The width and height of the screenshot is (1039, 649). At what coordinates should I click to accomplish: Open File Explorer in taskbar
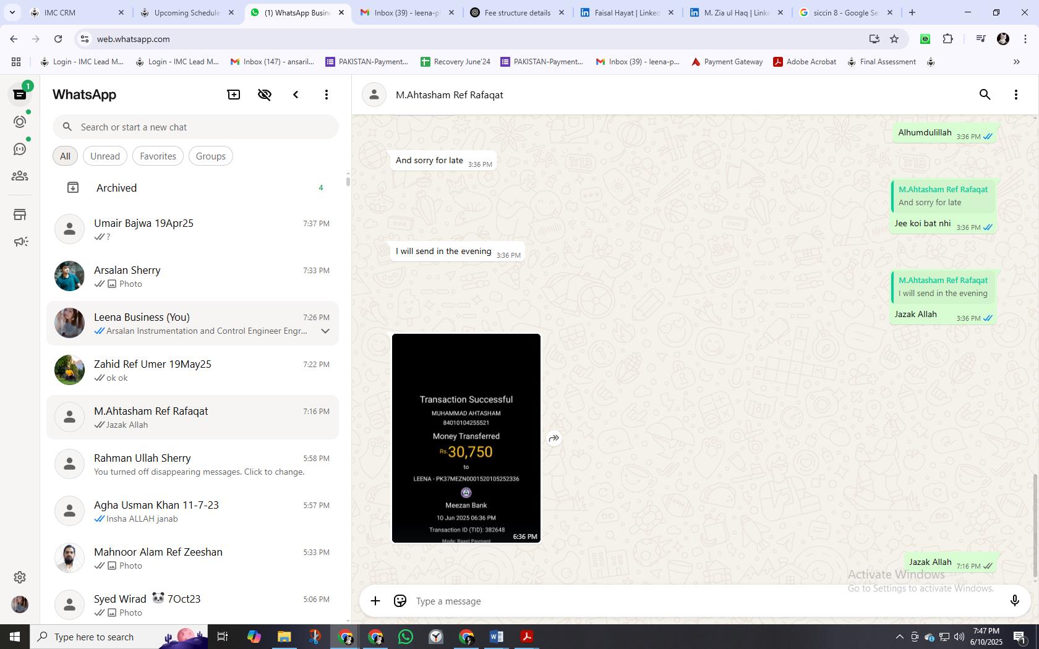(284, 637)
